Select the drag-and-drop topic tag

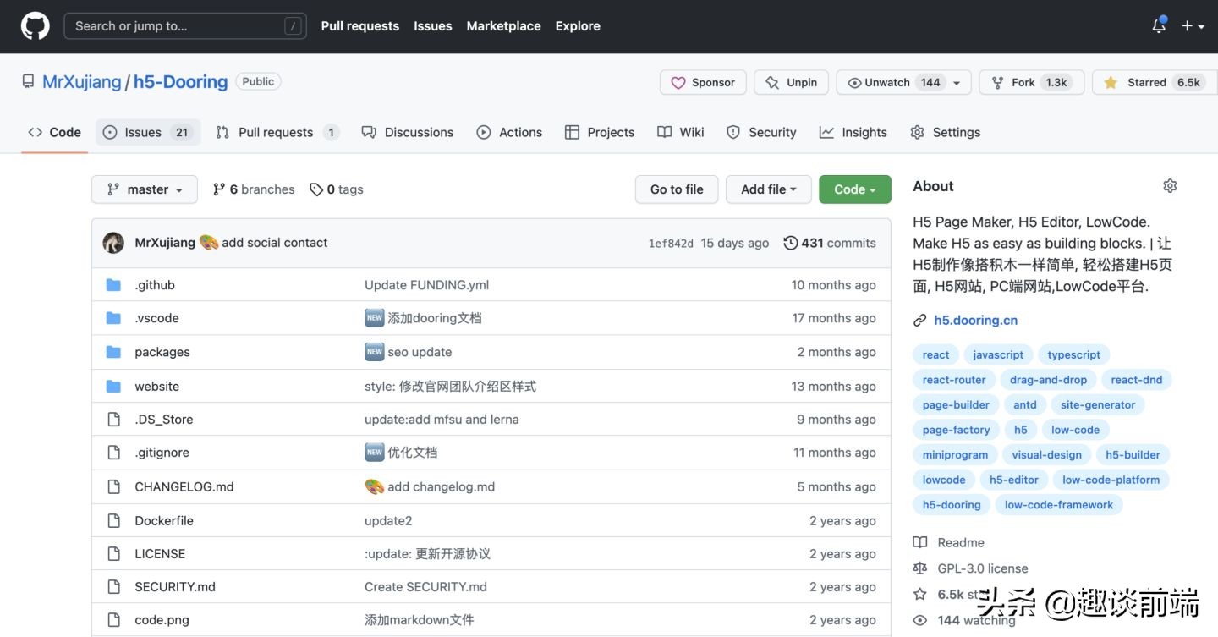1048,380
